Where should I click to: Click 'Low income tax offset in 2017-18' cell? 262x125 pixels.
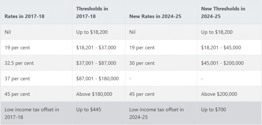click(32, 113)
